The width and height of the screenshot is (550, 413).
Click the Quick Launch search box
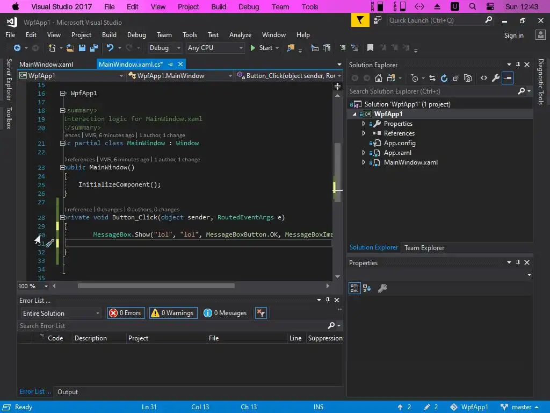435,20
